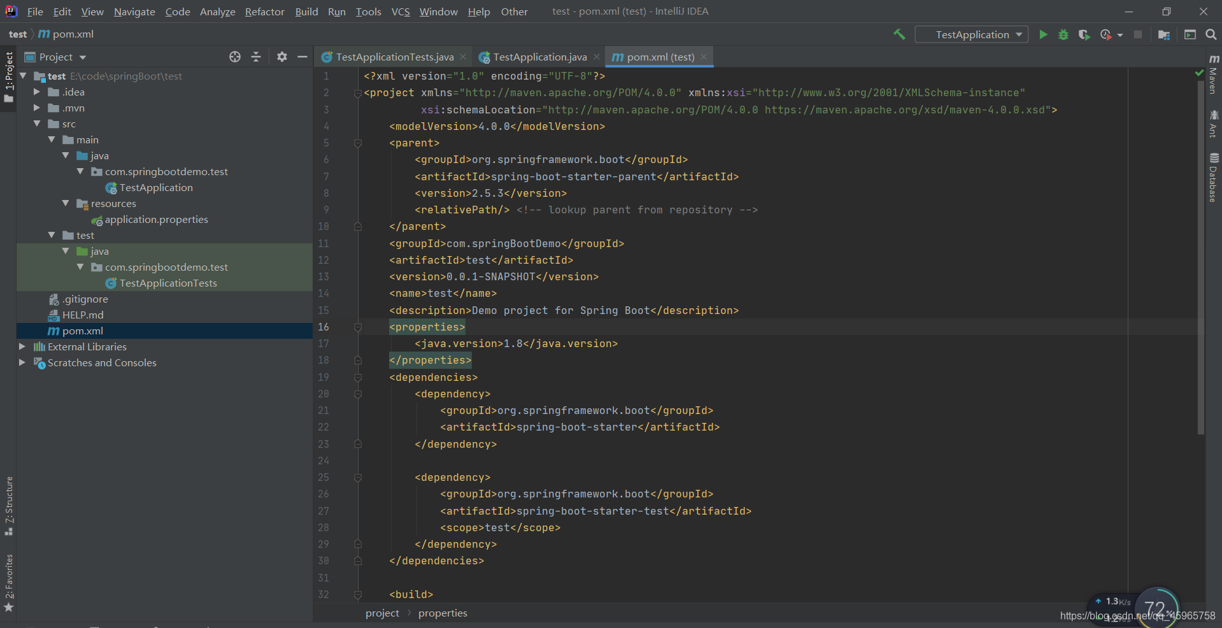
Task: Click the green inspection checkmark icon
Action: click(x=1200, y=73)
